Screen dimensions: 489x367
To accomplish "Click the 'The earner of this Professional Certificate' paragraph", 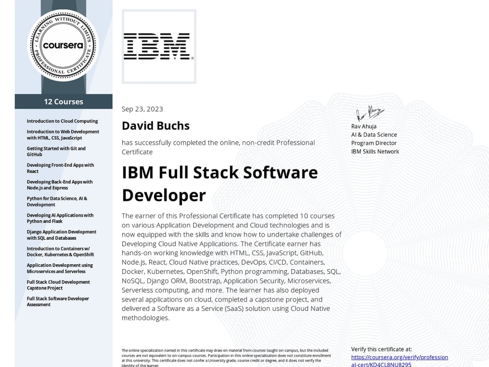I will click(x=232, y=267).
